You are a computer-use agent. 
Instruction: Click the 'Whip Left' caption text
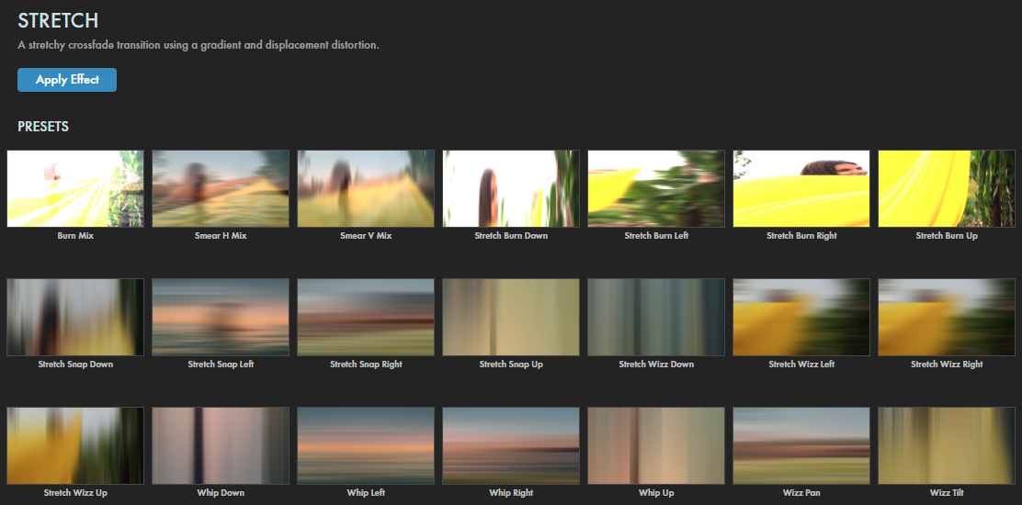click(366, 493)
